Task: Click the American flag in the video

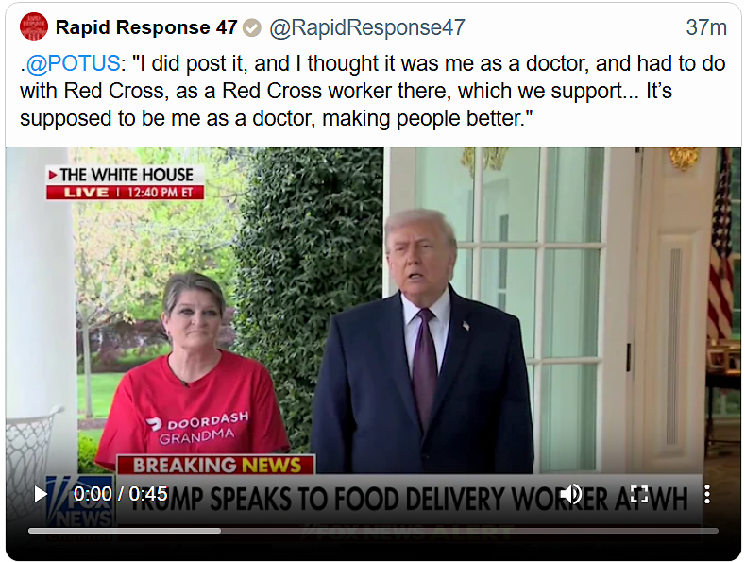Action: pos(720,247)
